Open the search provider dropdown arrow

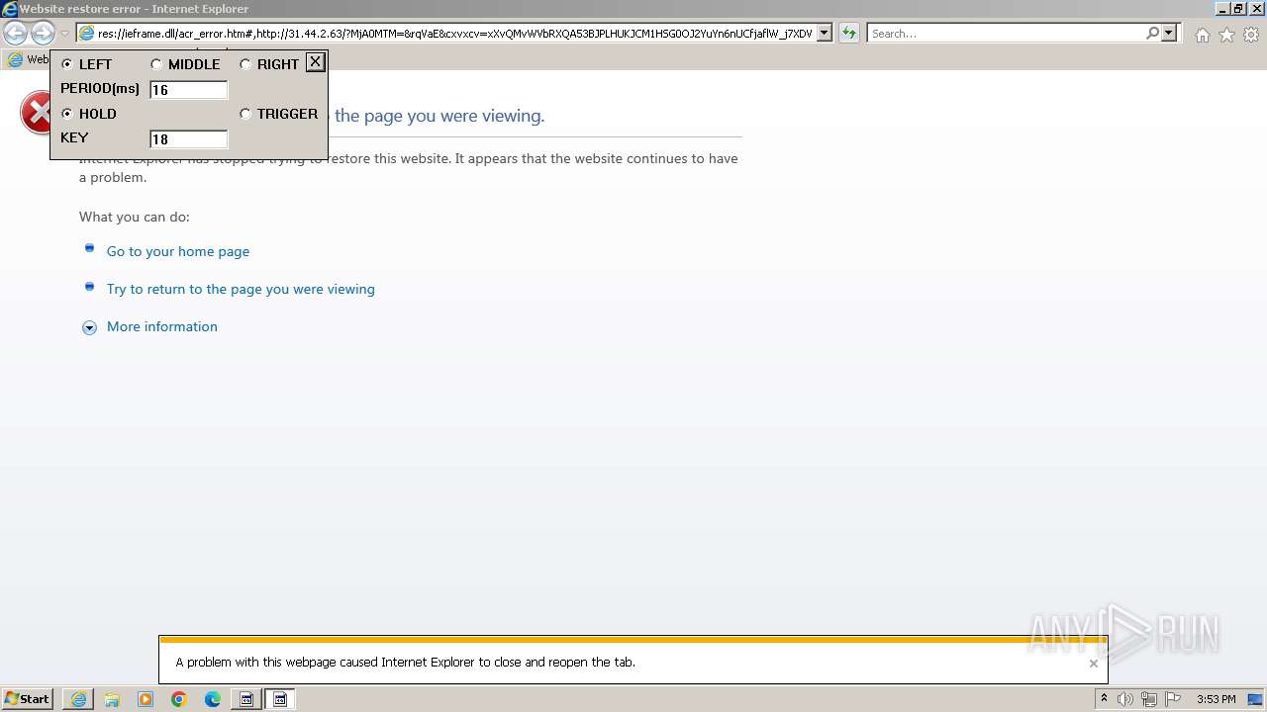coord(1169,34)
